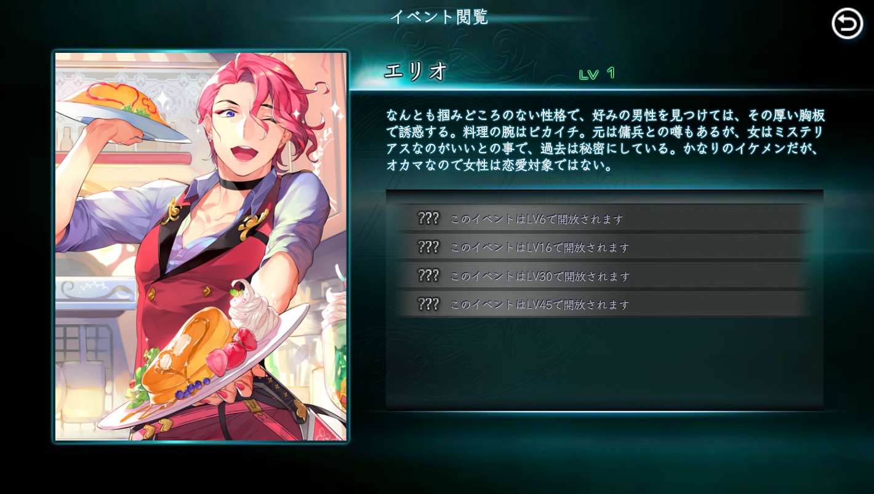Click the ??? icon on LV45 row
The height and width of the screenshot is (494, 874).
coord(428,304)
